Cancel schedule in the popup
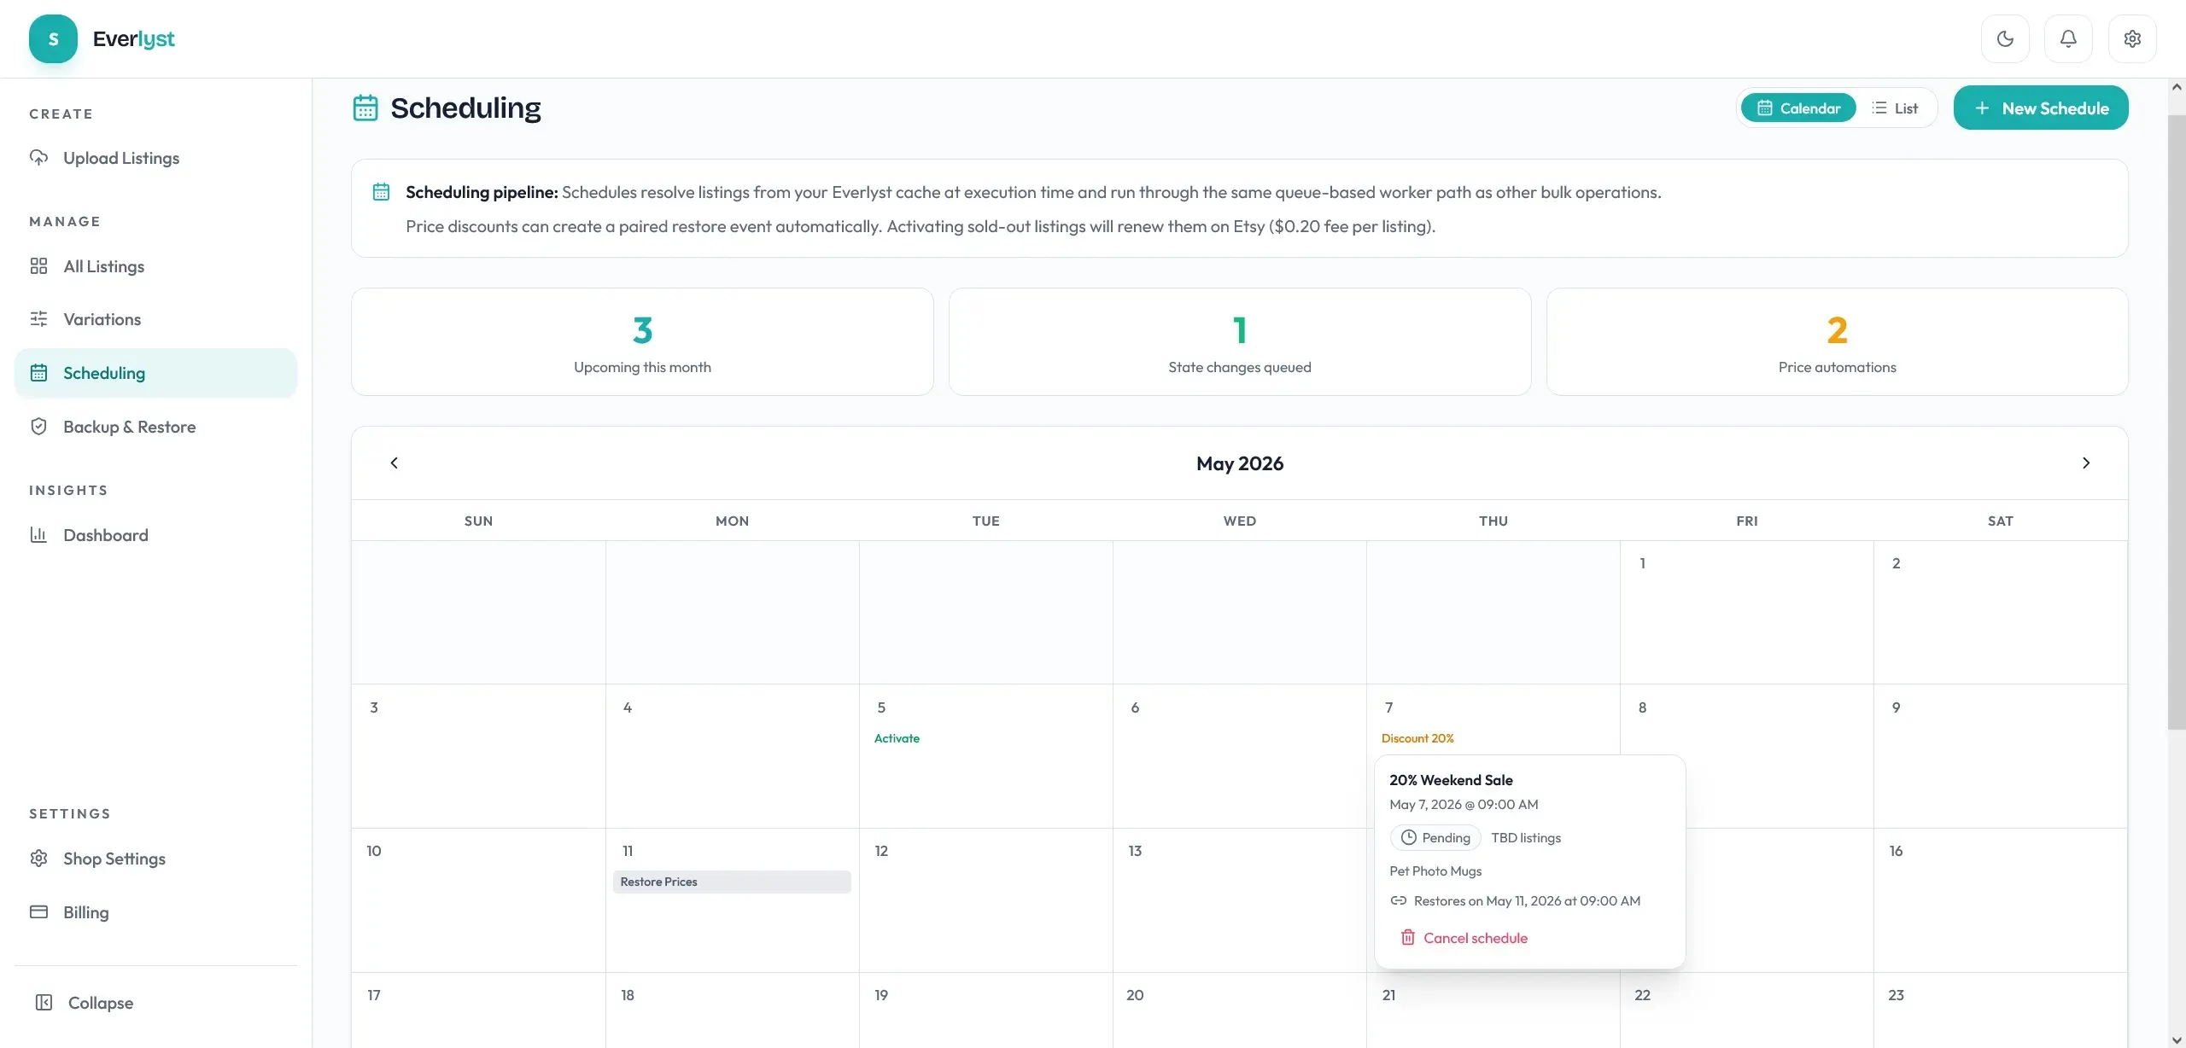This screenshot has width=2186, height=1048. pyautogui.click(x=1464, y=938)
